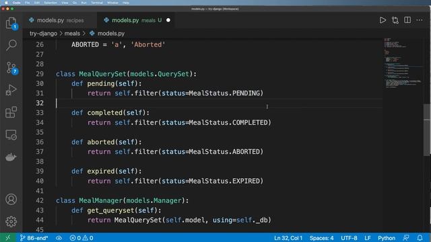Screen dimensions: 431x242
Task: Click line number 29 in gutter
Action: point(40,74)
